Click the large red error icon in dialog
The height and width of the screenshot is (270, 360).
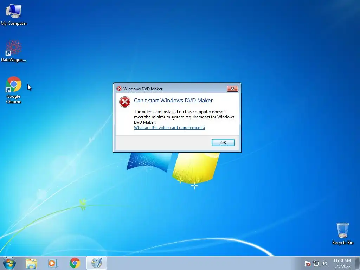125,102
